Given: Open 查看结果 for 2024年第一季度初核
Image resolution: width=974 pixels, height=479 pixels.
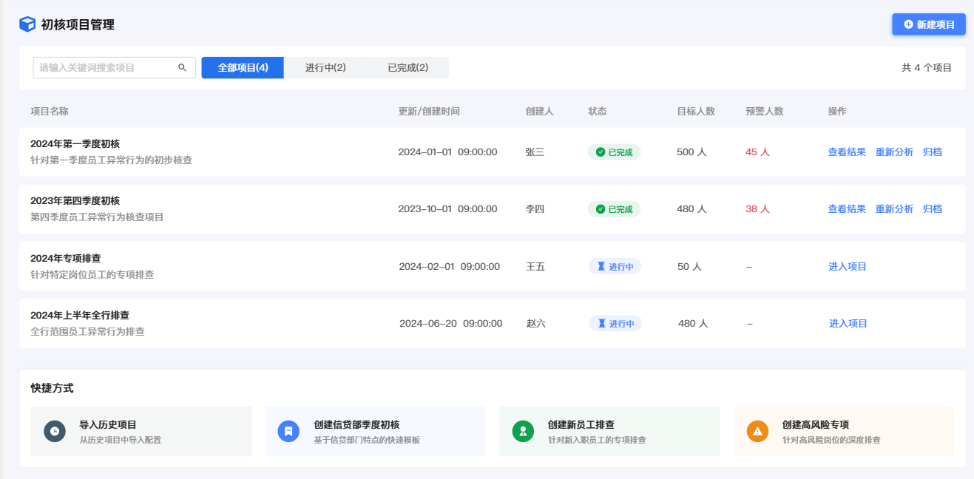Looking at the screenshot, I should point(846,152).
